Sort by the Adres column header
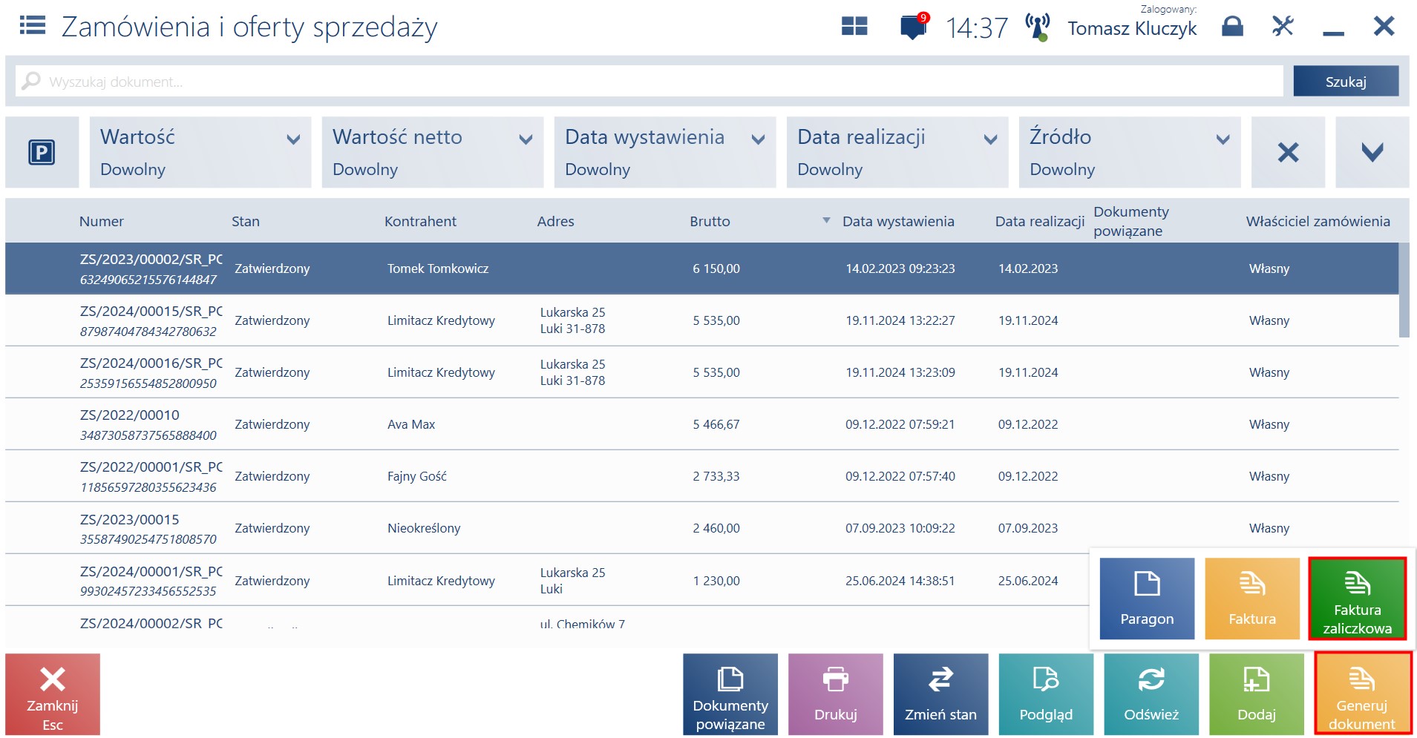The width and height of the screenshot is (1417, 738). (x=556, y=221)
